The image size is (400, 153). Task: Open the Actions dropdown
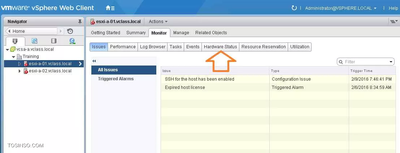coord(158,22)
